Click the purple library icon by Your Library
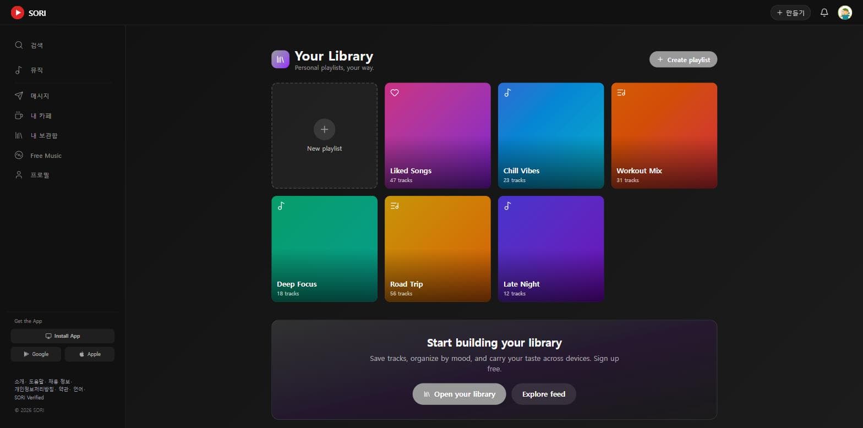The width and height of the screenshot is (863, 428). point(280,59)
